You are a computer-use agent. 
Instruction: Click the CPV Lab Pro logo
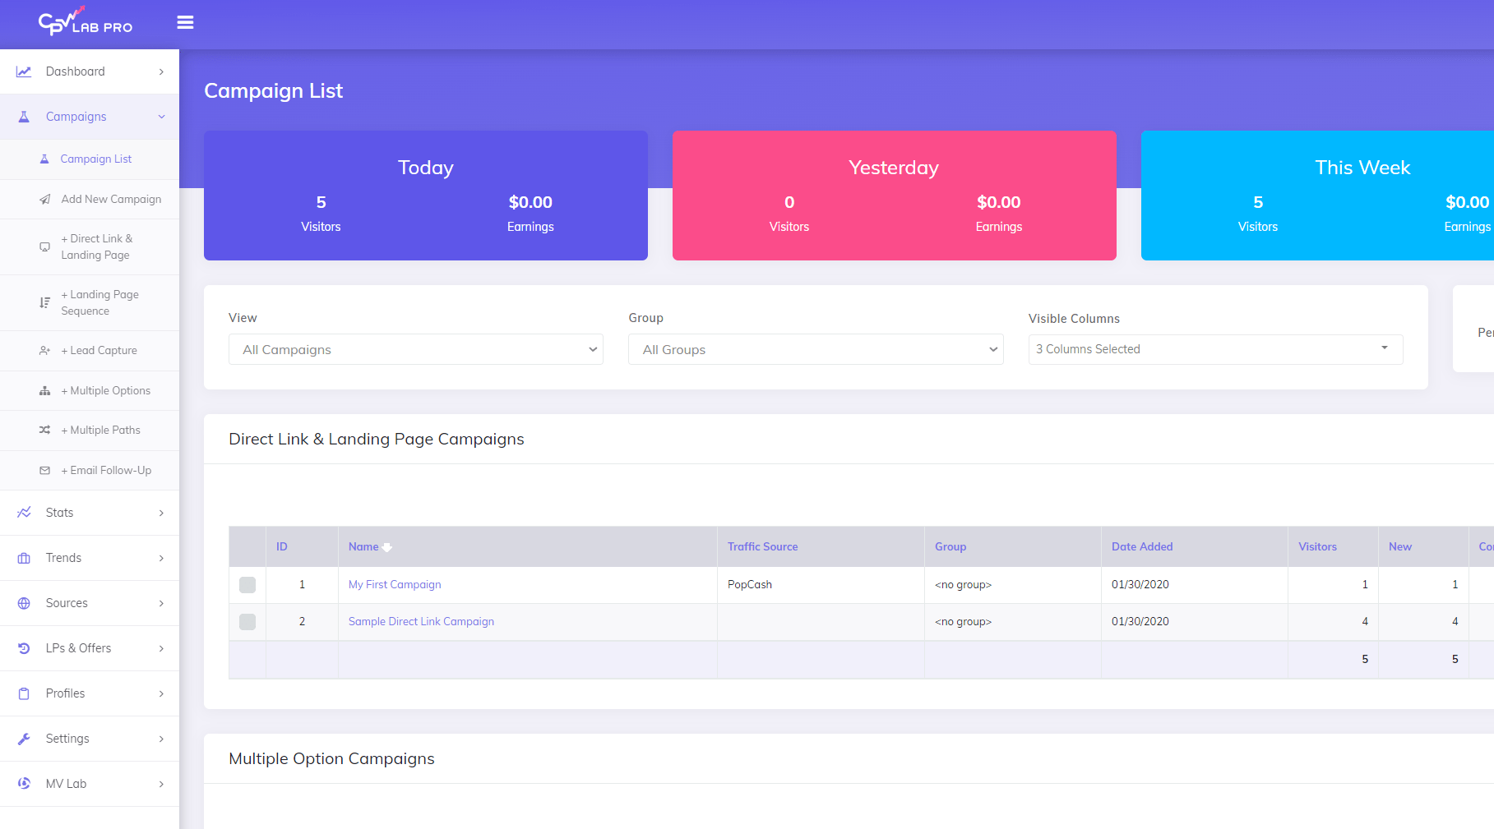pos(86,22)
